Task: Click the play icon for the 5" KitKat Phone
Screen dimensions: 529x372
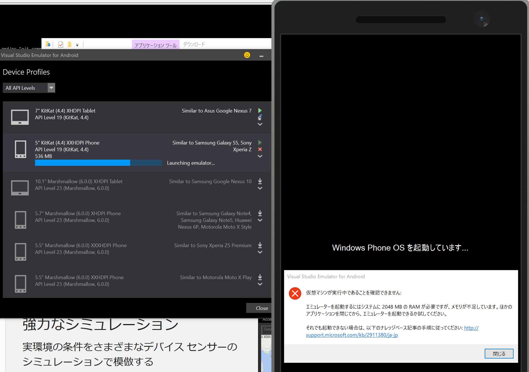Action: point(260,143)
